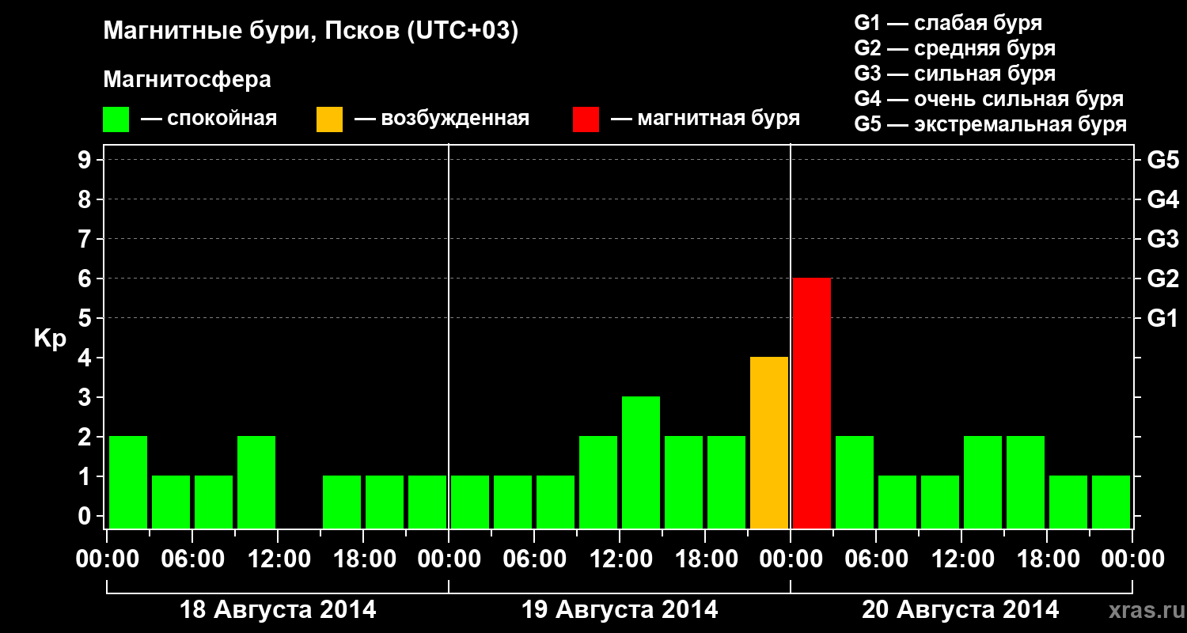Viewport: 1187px width, 633px height.
Task: Click the green 'спокойная' legend swatch
Action: (116, 119)
